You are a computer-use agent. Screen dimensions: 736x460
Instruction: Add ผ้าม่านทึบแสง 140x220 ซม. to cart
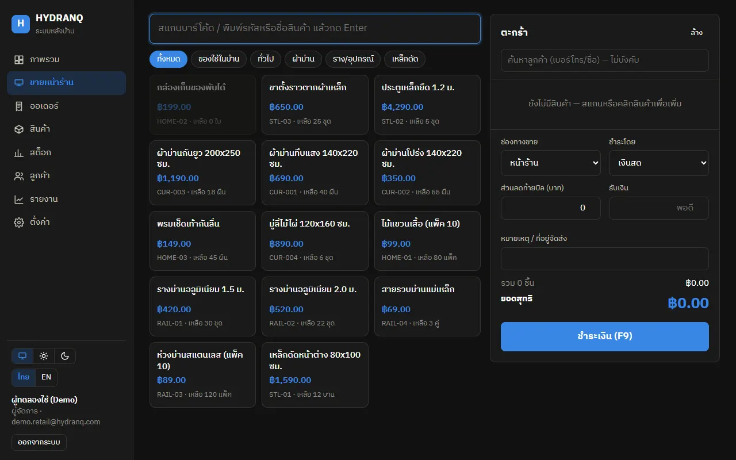pos(315,173)
